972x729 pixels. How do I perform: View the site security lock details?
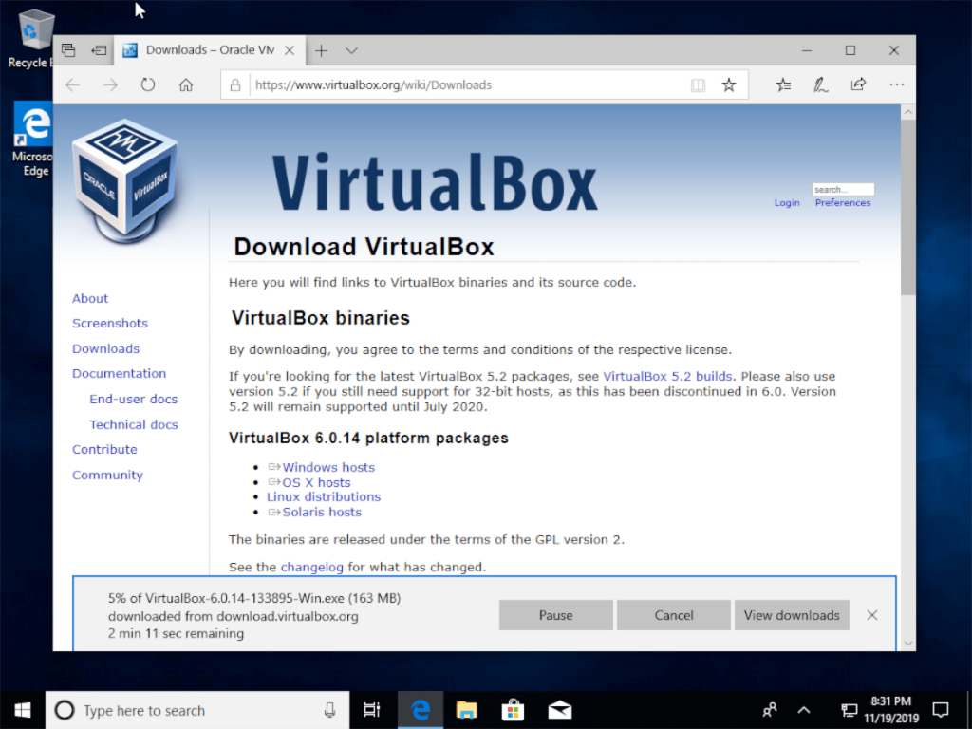click(234, 84)
